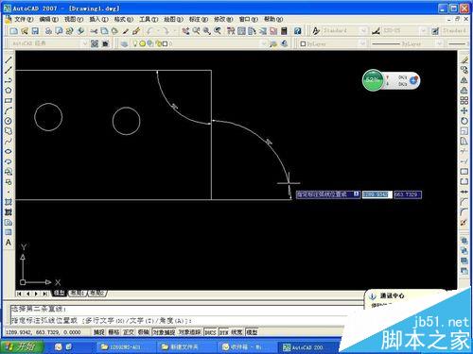The width and height of the screenshot is (473, 354).
Task: Click the Help question mark icon
Action: pyautogui.click(x=297, y=31)
